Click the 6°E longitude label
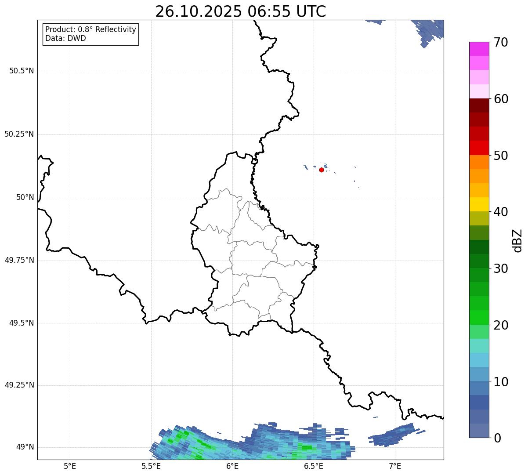 (x=232, y=466)
